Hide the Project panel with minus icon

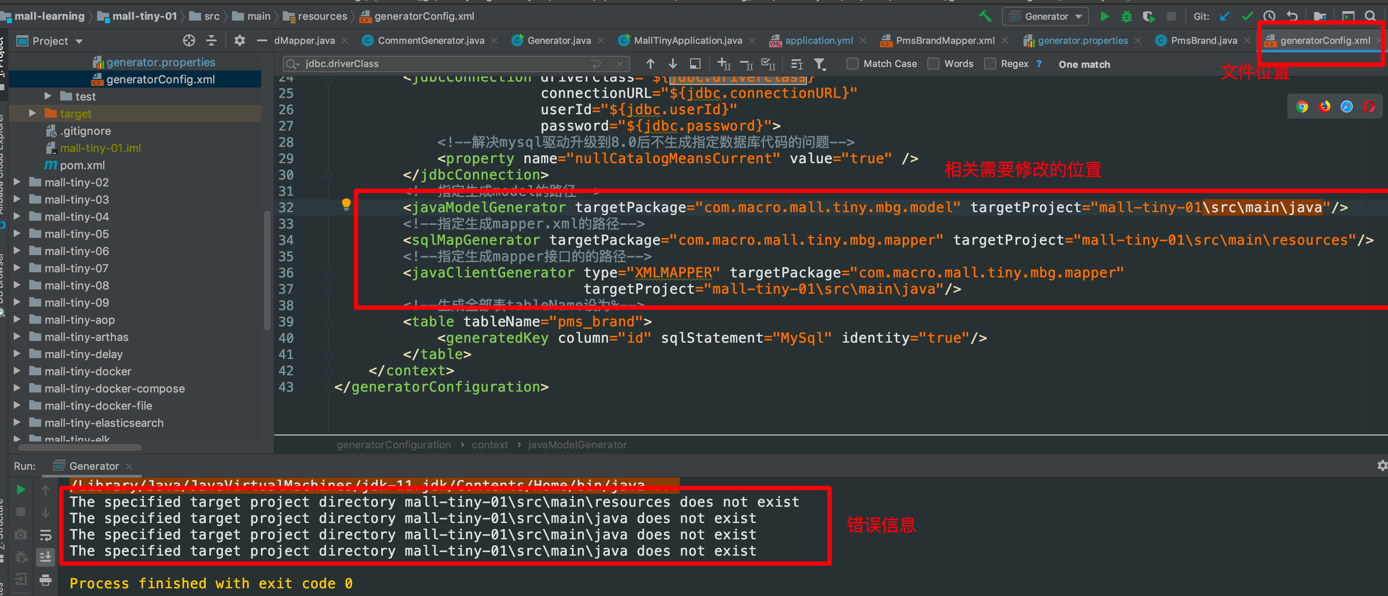(262, 40)
